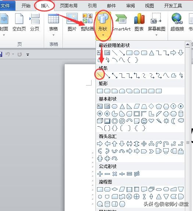Open the 开发工具 tab
The image size is (193, 211).
(173, 6)
